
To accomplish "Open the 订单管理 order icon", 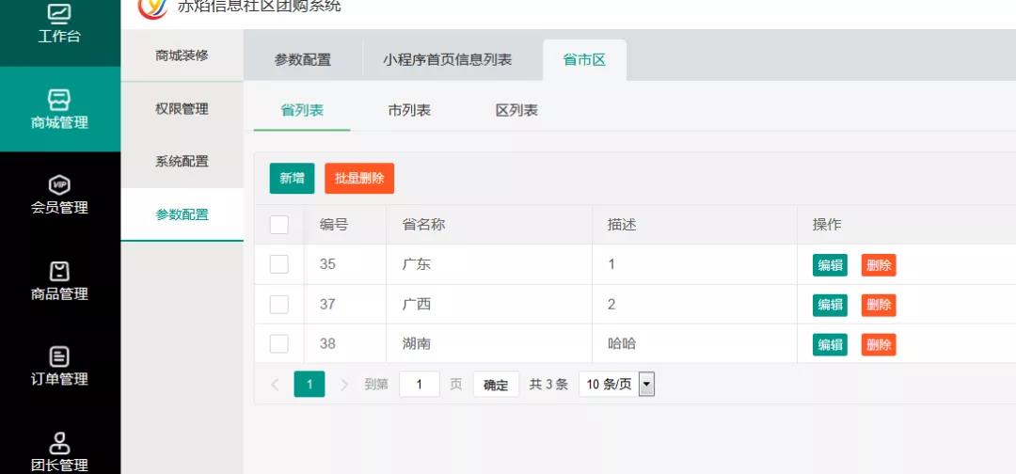I will (59, 356).
